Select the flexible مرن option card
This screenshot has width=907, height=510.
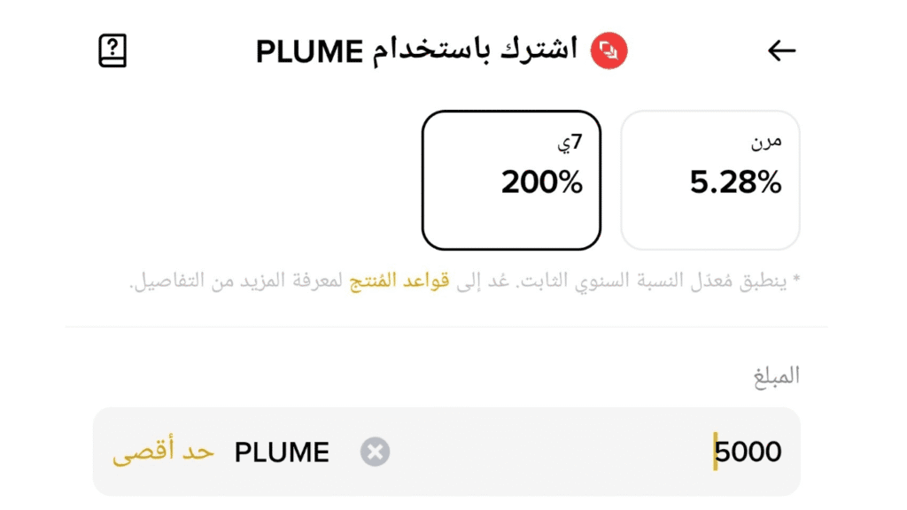pos(710,181)
